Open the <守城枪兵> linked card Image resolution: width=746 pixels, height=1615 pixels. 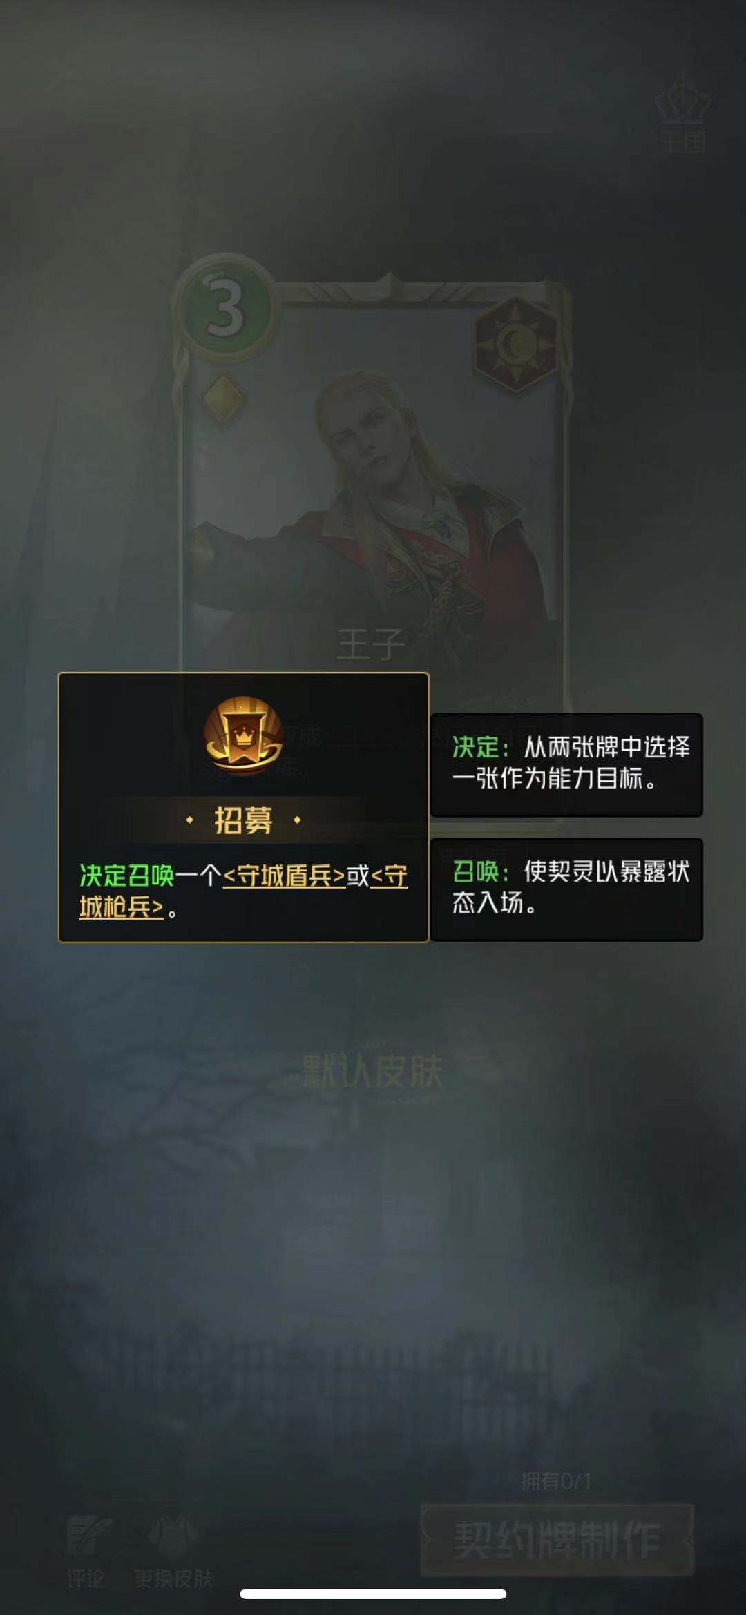[x=243, y=891]
